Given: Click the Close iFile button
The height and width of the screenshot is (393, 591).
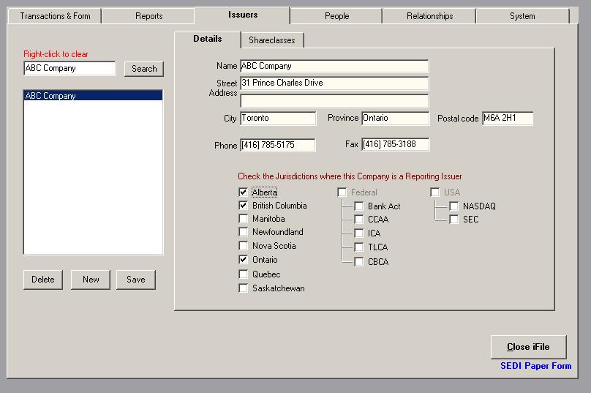Looking at the screenshot, I should click(528, 347).
